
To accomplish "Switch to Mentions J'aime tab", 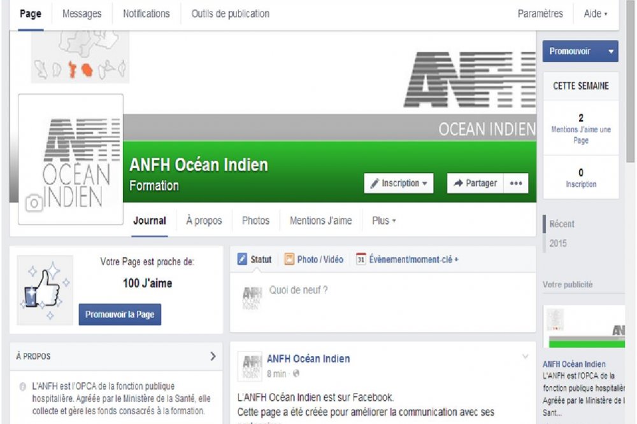I will [x=320, y=221].
